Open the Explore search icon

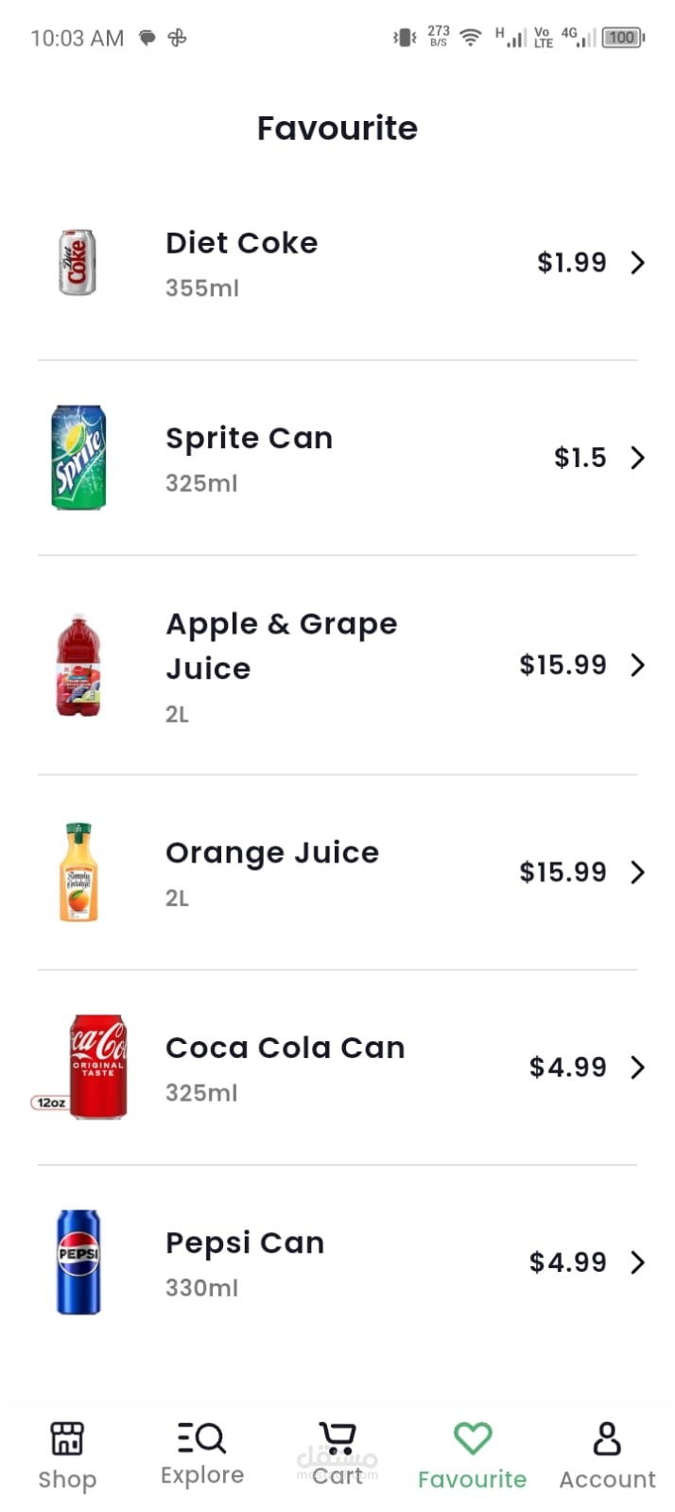click(201, 1437)
